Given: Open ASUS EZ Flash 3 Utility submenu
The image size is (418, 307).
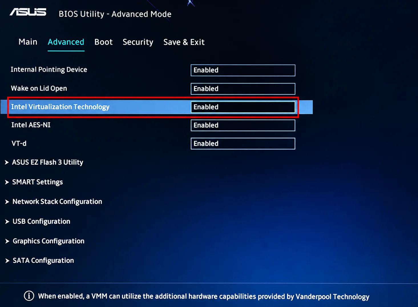Looking at the screenshot, I should click(48, 162).
